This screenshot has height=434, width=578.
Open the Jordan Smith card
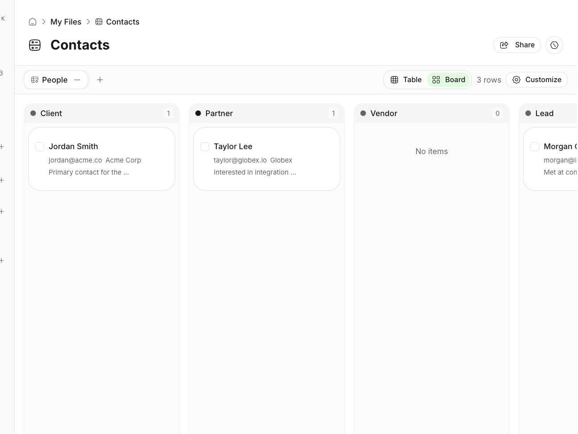102,159
